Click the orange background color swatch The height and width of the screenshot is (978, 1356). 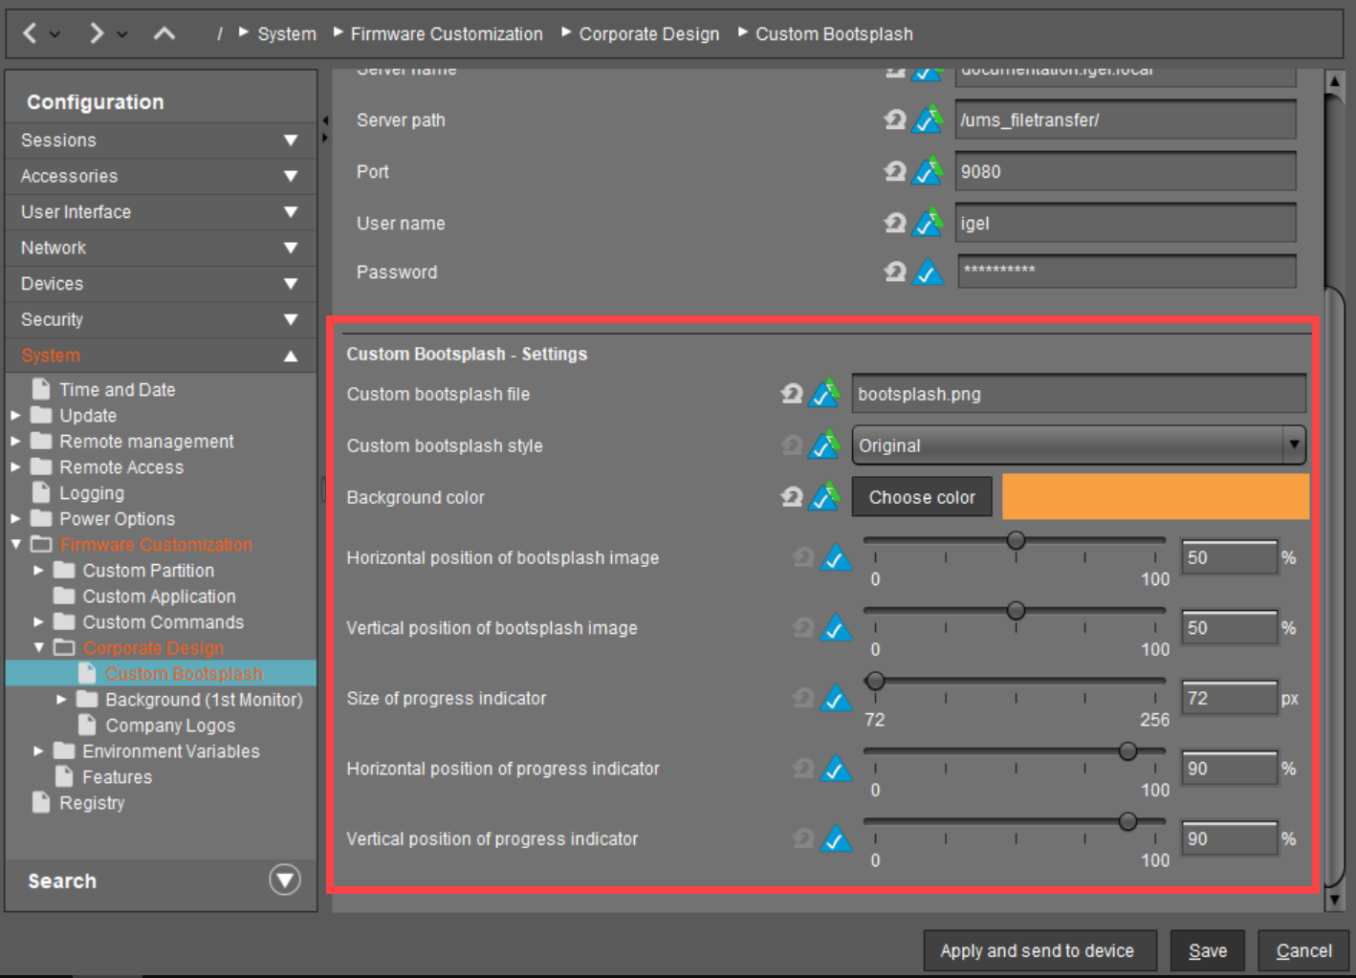point(1154,497)
